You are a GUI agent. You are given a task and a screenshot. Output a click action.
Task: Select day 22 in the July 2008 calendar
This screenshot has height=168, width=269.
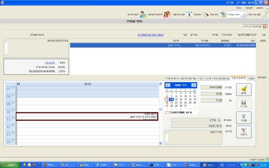click(176, 103)
